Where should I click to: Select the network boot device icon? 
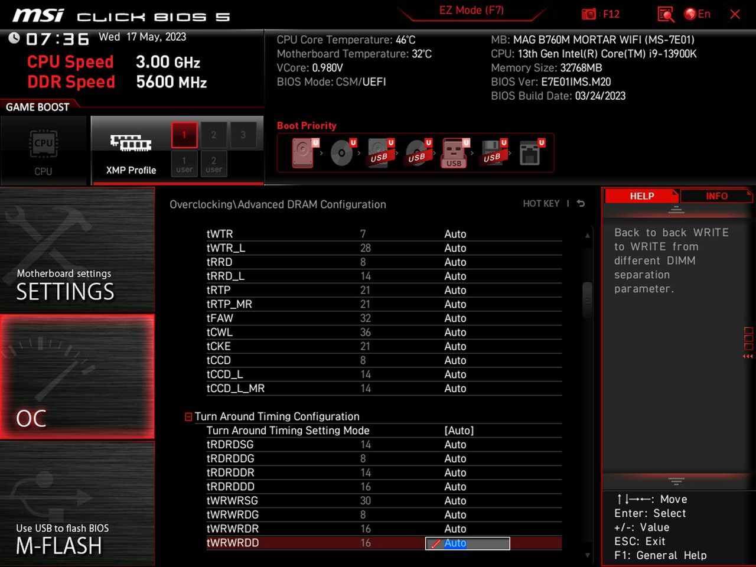[531, 153]
